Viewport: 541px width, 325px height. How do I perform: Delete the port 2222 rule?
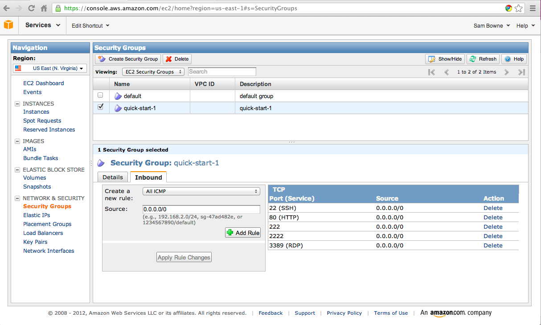(x=493, y=236)
